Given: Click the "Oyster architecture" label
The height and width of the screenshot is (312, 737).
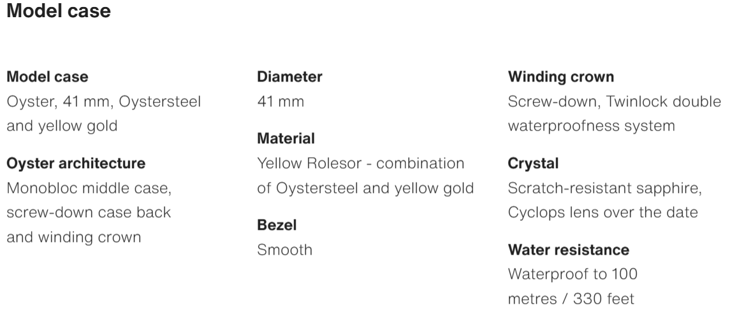Looking at the screenshot, I should 76,164.
